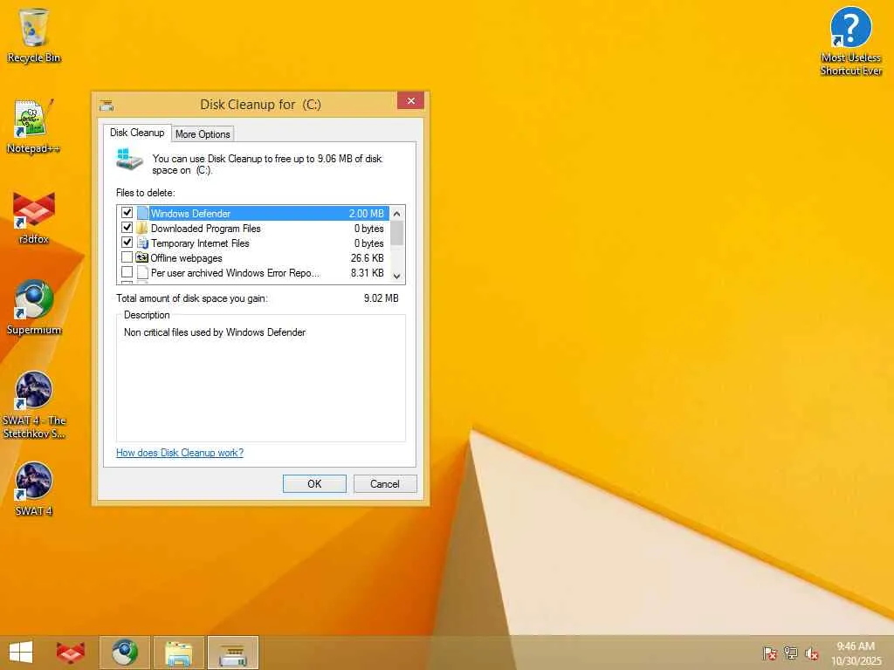Uncheck the Downloaded Program Files checkbox
The width and height of the screenshot is (894, 670).
pyautogui.click(x=127, y=228)
